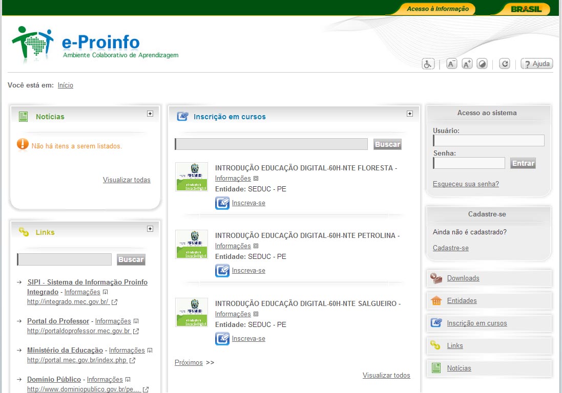Screen dimensions: 562x393
Task: Click the NTE SALGUEIRO course thumbnail
Action: 192,313
